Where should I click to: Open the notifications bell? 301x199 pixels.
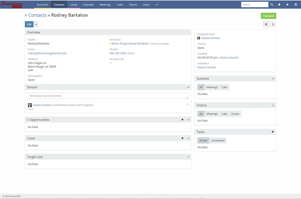(x=279, y=5)
